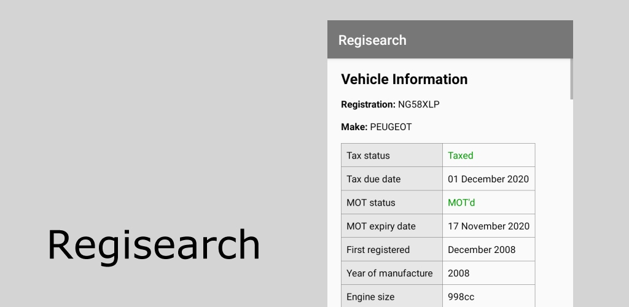629x307 pixels.
Task: Click the MOT status label cell
Action: coord(392,203)
